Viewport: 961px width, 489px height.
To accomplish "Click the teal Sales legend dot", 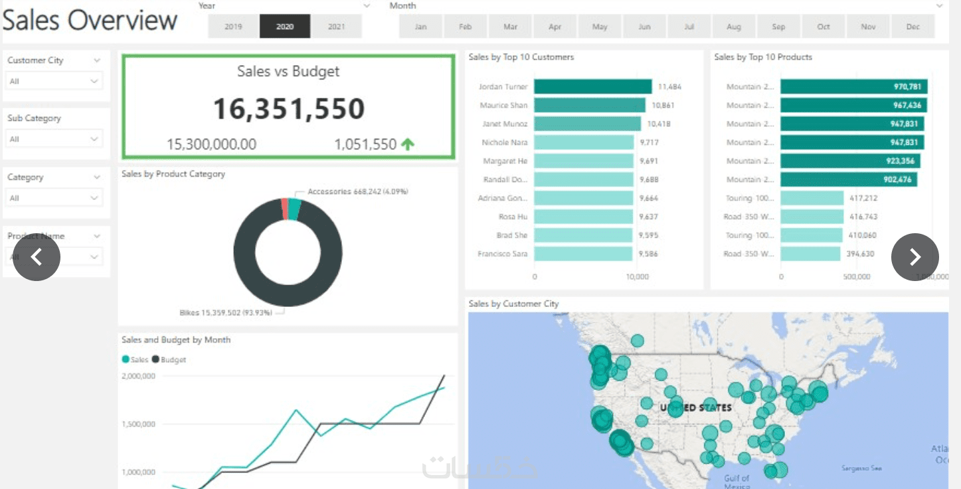I will (x=126, y=359).
